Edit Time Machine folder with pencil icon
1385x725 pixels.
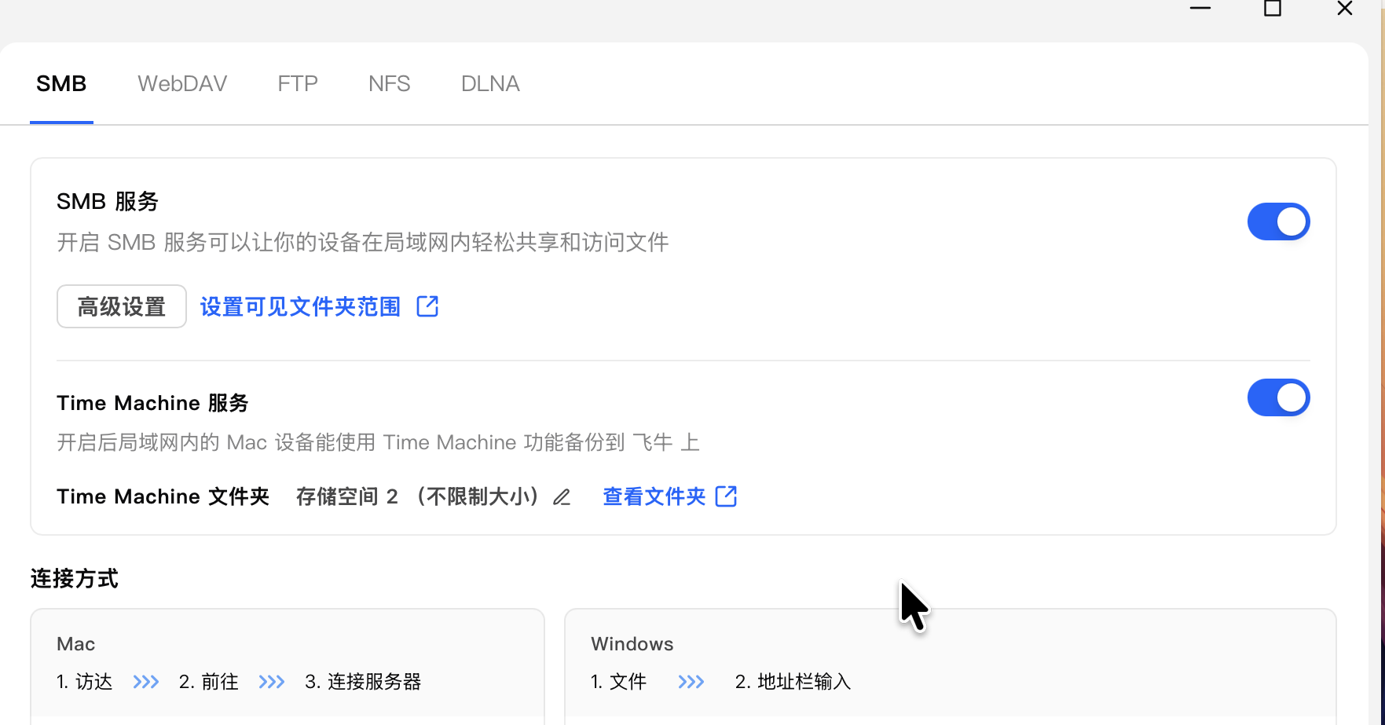(562, 497)
